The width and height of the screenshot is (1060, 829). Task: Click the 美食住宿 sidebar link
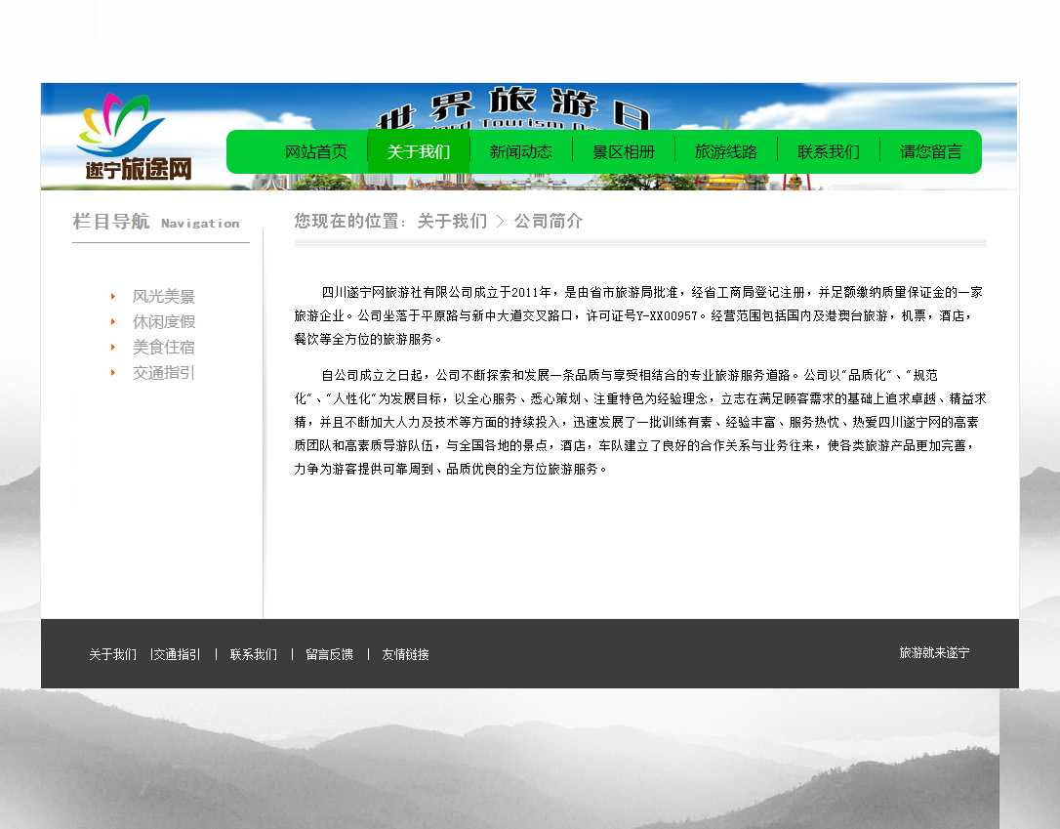tap(163, 348)
